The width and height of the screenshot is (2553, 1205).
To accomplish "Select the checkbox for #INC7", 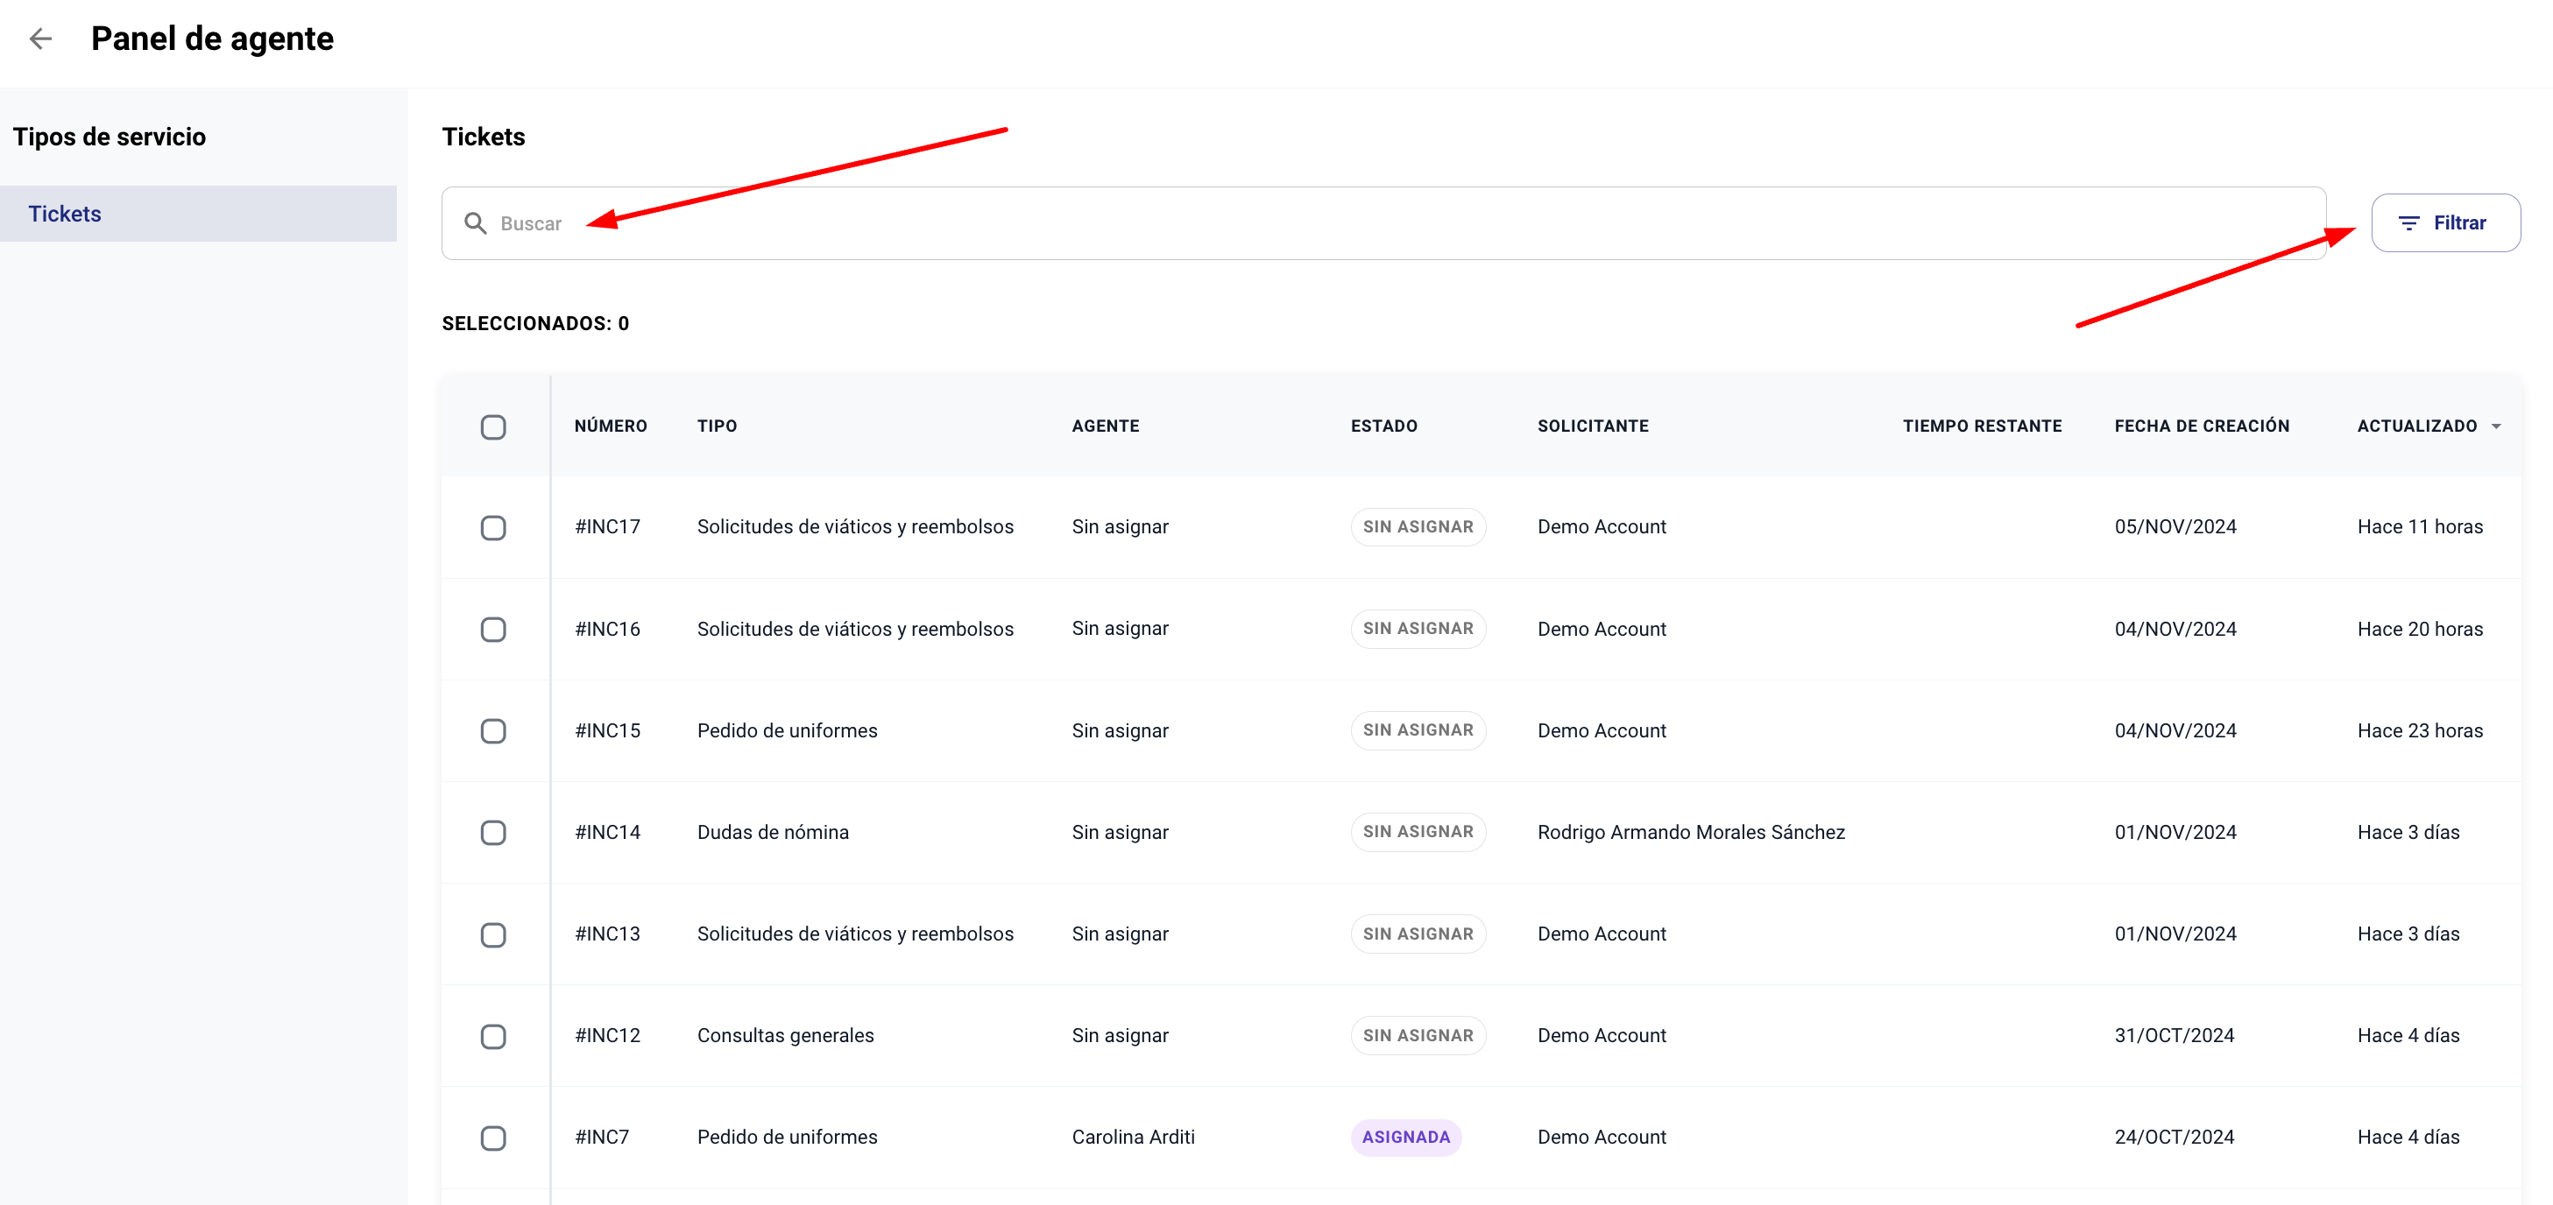I will [492, 1138].
